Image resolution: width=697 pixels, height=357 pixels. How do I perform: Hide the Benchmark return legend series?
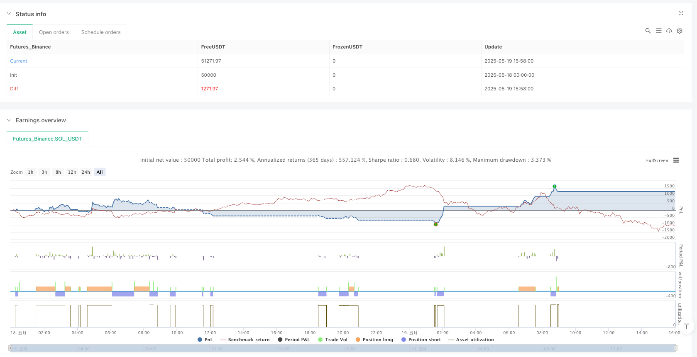click(x=245, y=340)
